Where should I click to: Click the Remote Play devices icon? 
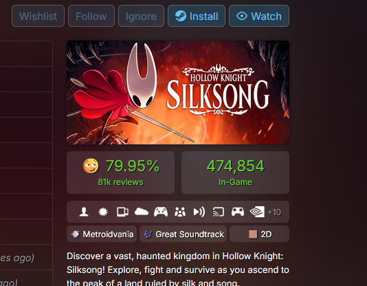tap(122, 212)
